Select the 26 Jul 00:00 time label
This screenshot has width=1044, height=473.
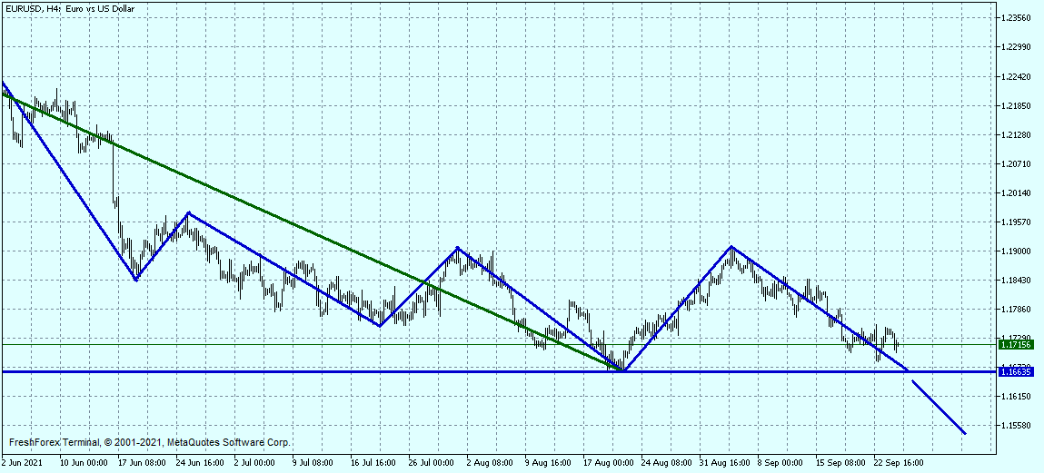[x=433, y=462]
